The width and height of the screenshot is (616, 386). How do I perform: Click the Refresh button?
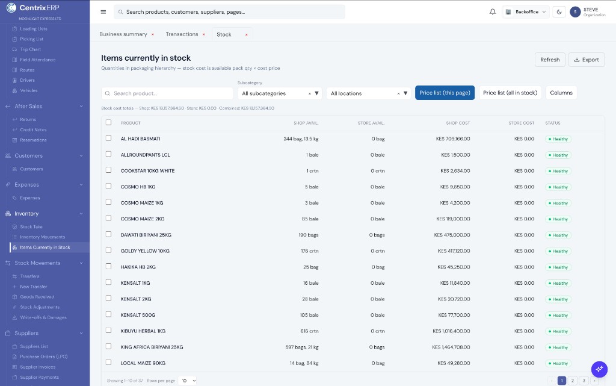click(550, 60)
